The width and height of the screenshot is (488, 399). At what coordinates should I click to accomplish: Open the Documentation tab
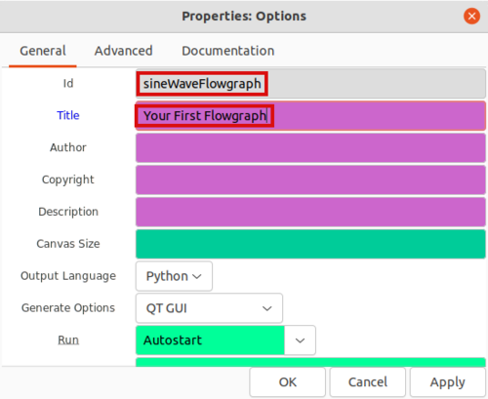(227, 51)
